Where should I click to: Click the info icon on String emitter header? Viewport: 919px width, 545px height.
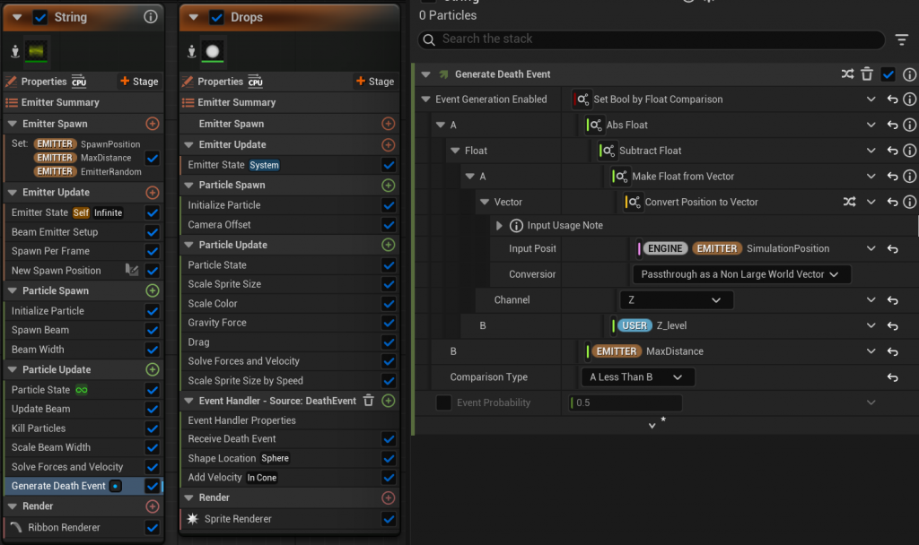[x=151, y=17]
